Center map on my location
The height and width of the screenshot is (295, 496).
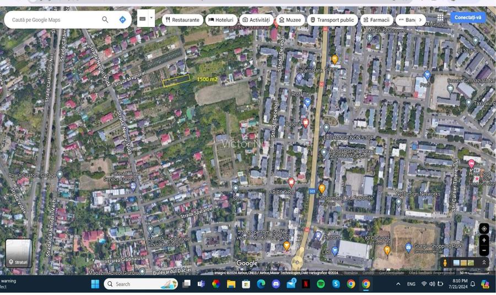coord(484,229)
